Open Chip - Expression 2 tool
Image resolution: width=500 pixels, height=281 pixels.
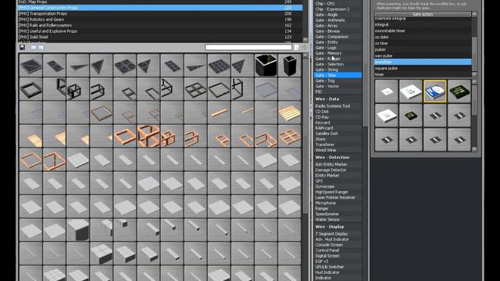coord(337,9)
